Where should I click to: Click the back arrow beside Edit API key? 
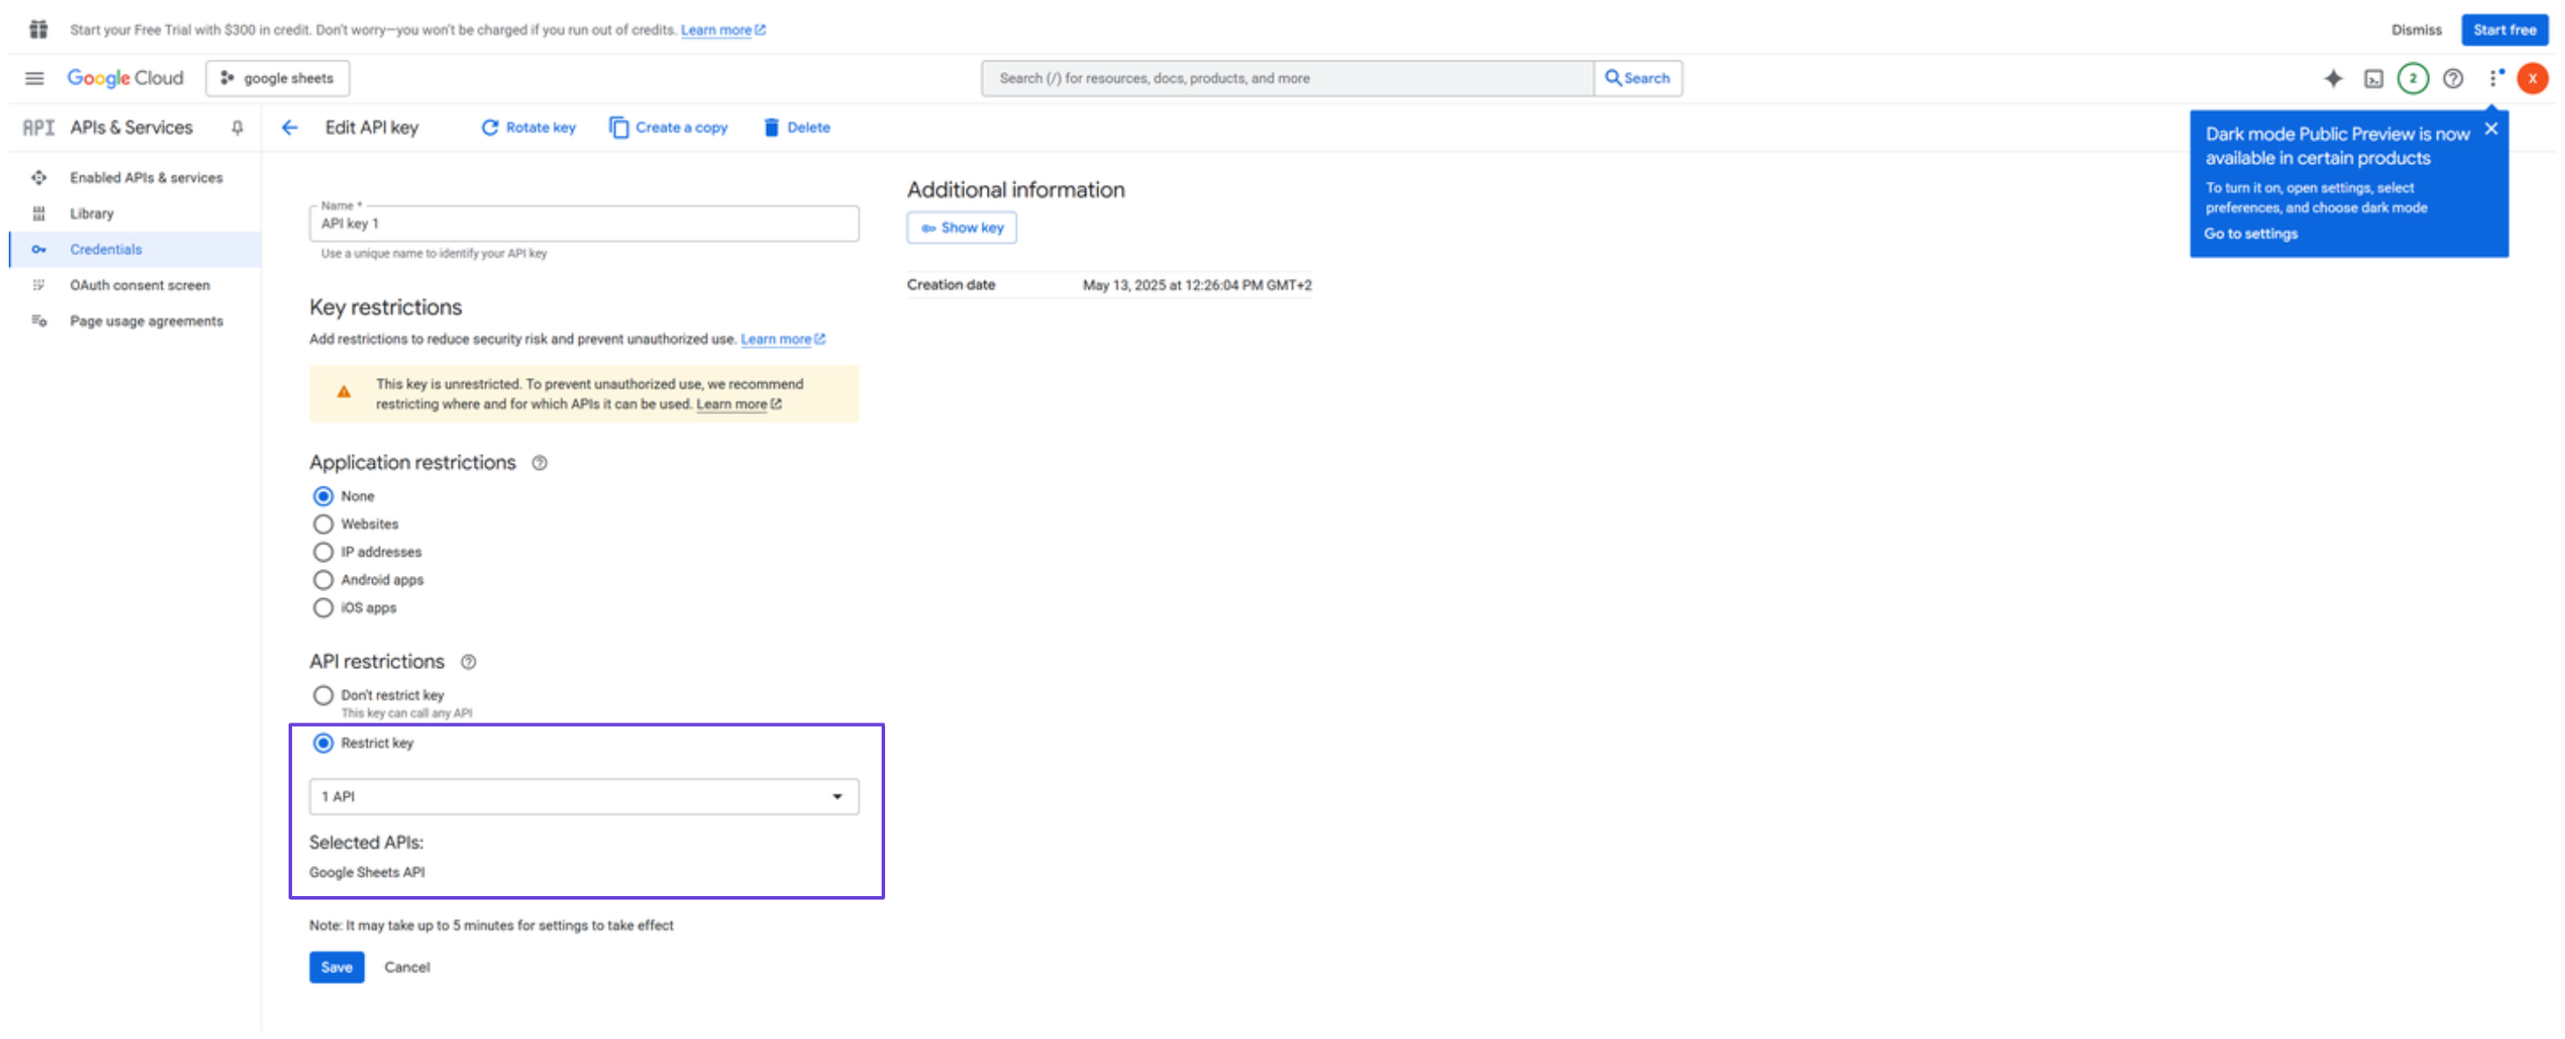coord(289,127)
